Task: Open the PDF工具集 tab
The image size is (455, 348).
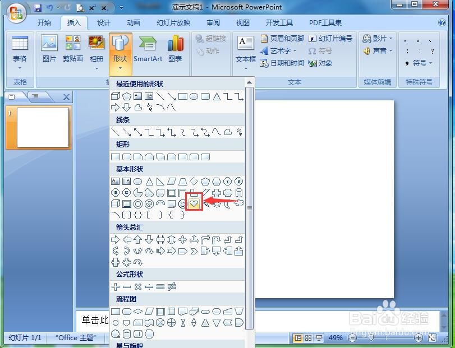Action: point(325,22)
